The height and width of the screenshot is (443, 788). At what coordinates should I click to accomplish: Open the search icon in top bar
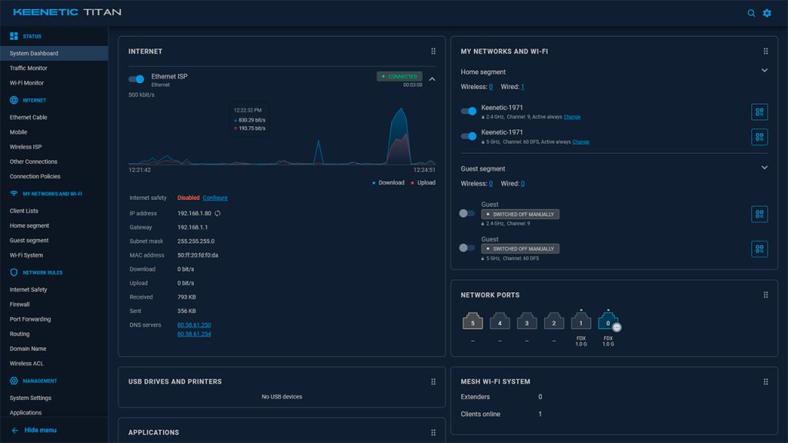[751, 13]
